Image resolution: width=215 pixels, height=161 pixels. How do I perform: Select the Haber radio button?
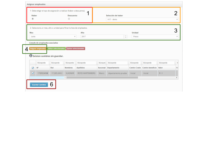[33, 19]
